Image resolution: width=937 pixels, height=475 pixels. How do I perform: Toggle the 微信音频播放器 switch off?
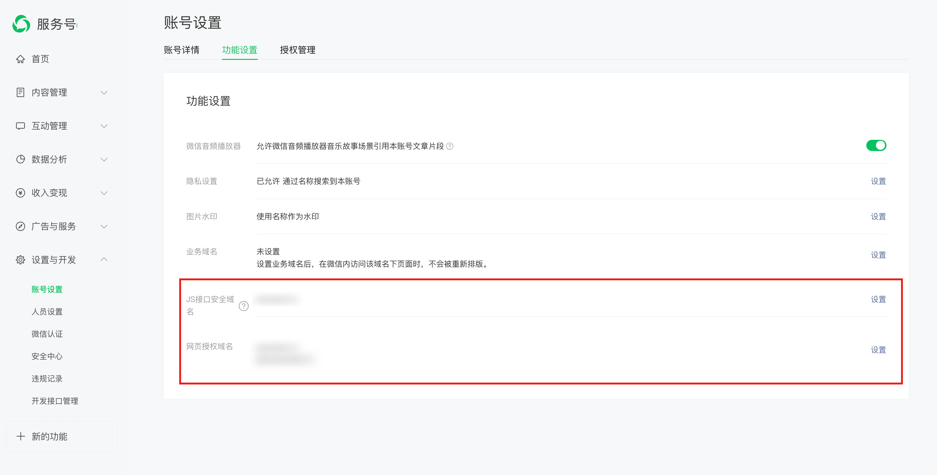[877, 145]
